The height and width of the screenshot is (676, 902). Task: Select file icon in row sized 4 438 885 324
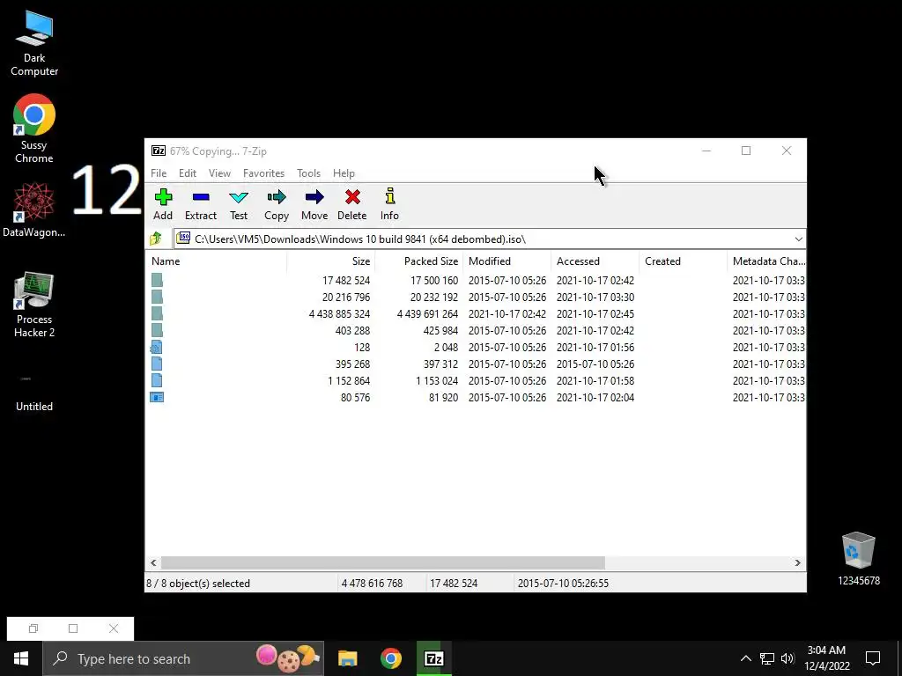point(157,313)
